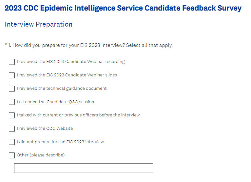Click the 'did not prepare' label text
This screenshot has width=251, height=182.
click(60, 142)
